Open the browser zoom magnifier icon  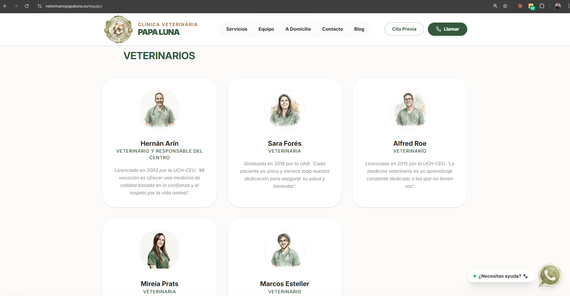tap(495, 6)
